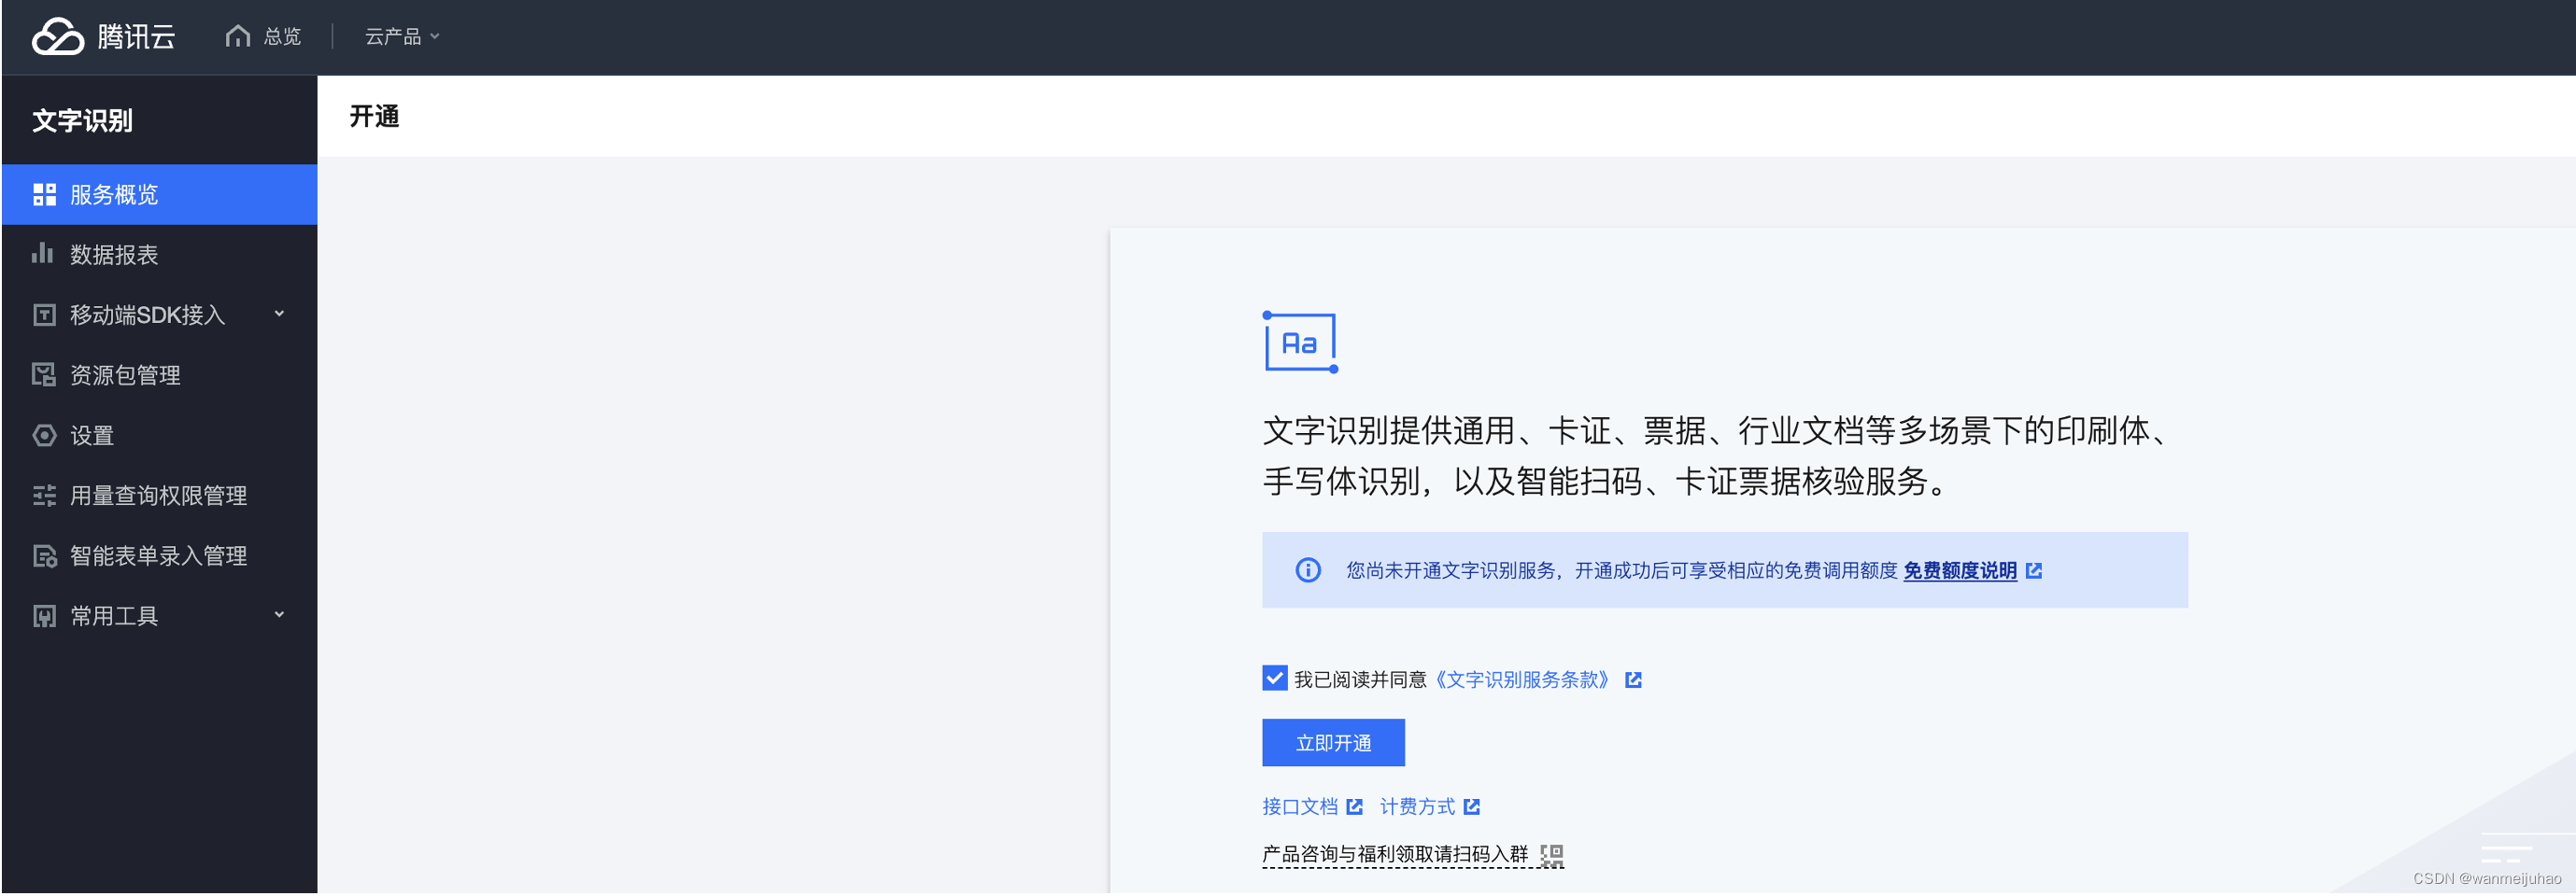Image resolution: width=2576 pixels, height=896 pixels.
Task: Open the 接口文档 link
Action: [x=1300, y=807]
